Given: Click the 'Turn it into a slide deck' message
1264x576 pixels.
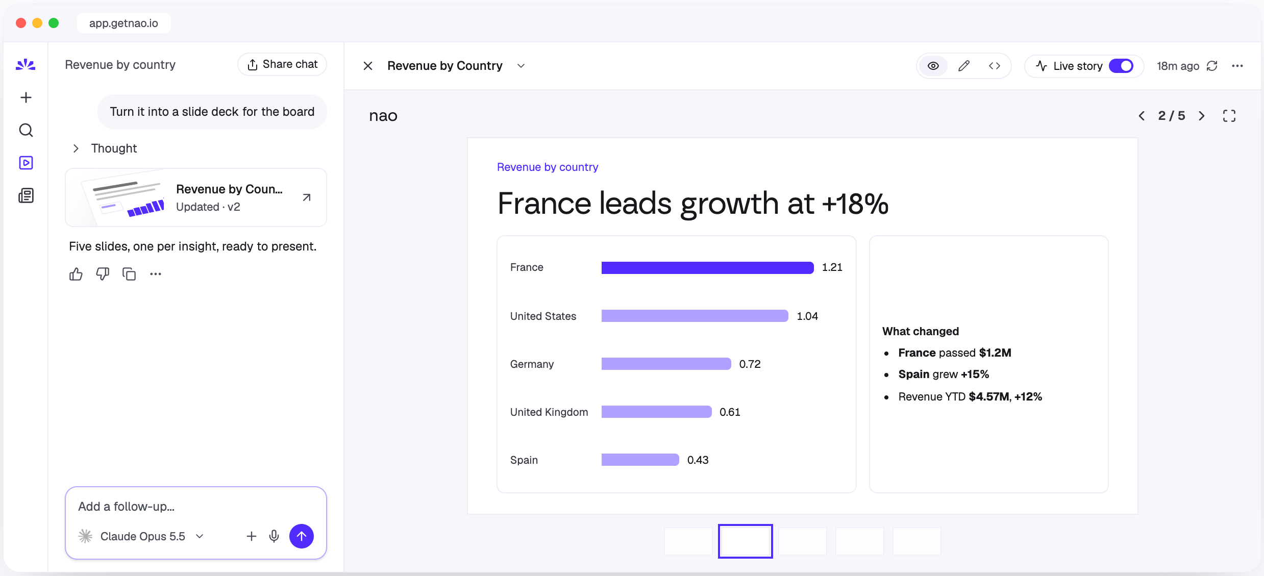Looking at the screenshot, I should 212,112.
